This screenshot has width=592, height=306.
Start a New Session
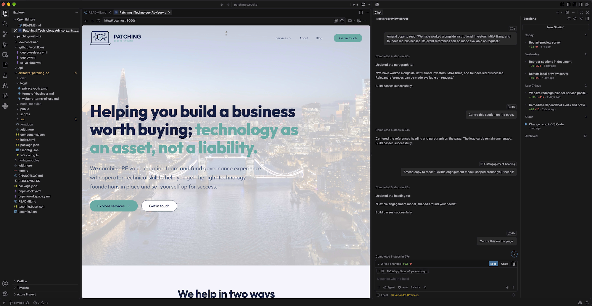click(x=555, y=27)
